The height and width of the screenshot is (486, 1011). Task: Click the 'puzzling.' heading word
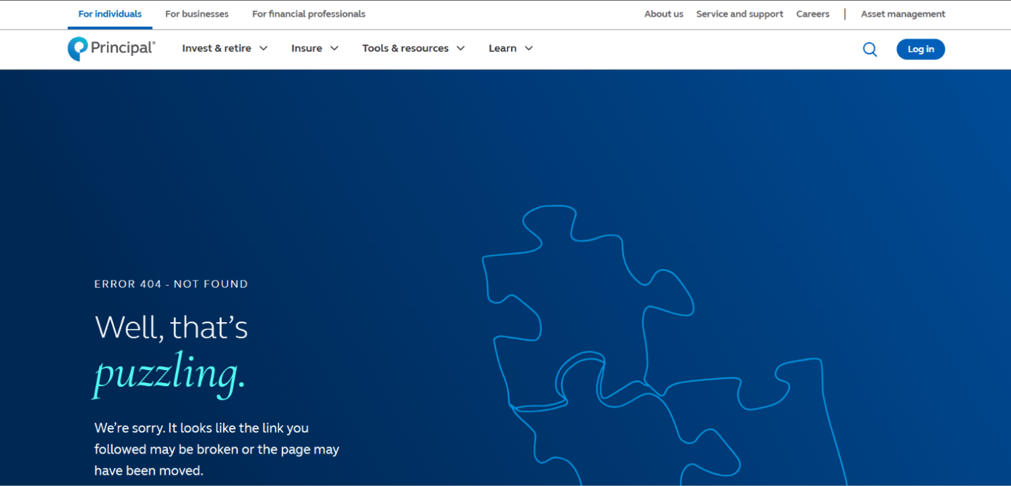169,374
